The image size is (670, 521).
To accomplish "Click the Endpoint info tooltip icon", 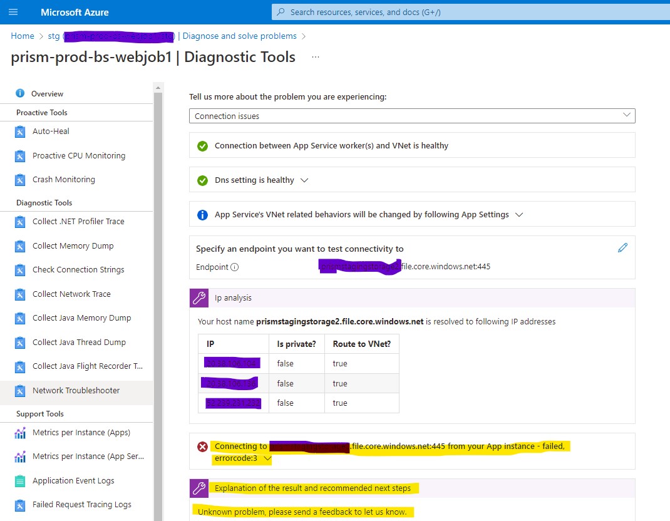I will click(235, 267).
